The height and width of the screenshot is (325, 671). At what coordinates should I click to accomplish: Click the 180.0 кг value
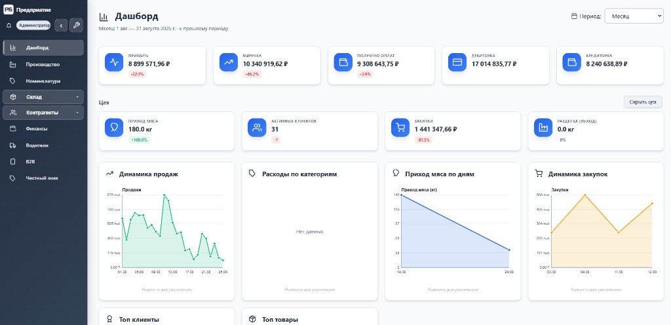point(140,129)
